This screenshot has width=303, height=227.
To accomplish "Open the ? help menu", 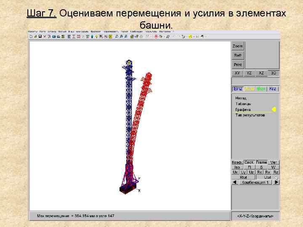I will pos(173,32).
